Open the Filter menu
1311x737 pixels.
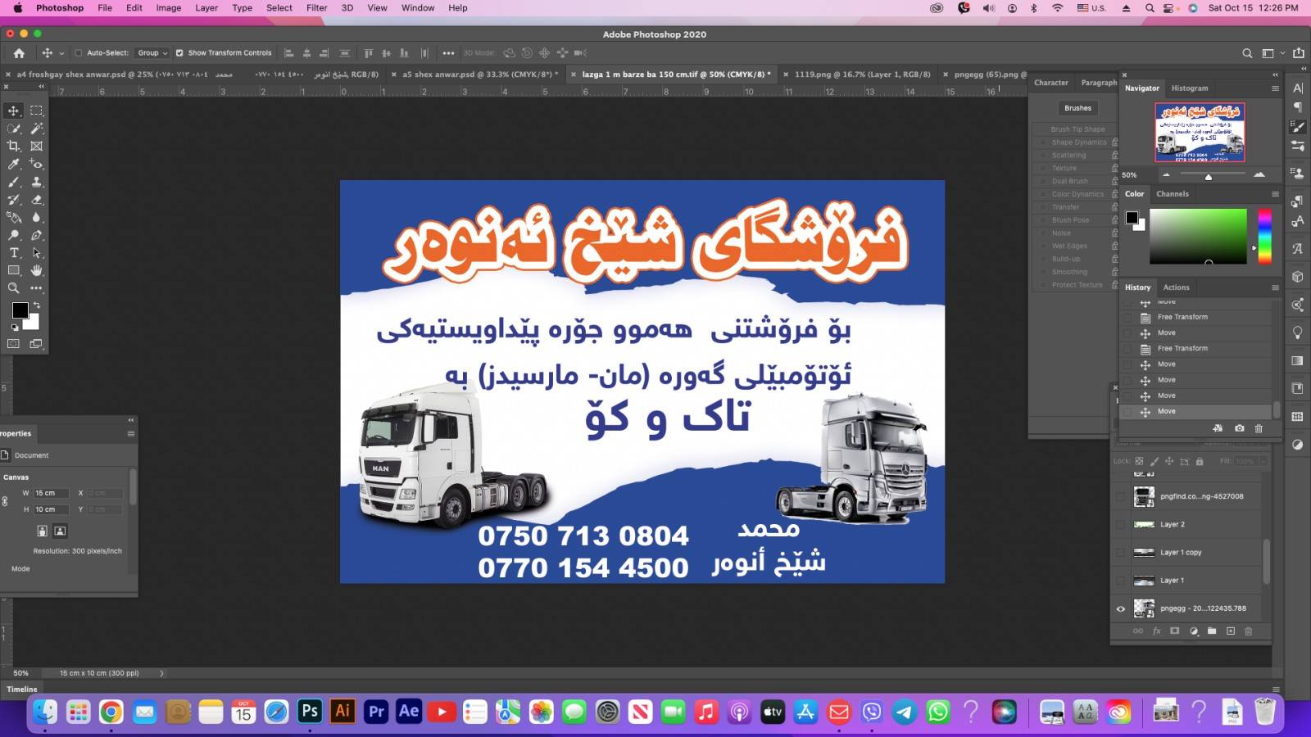click(317, 8)
